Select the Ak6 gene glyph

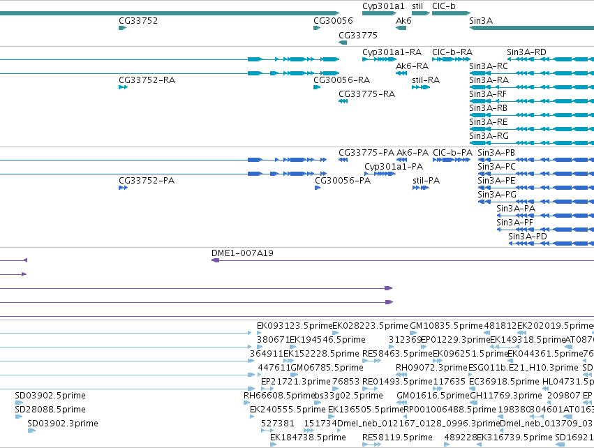click(x=401, y=28)
